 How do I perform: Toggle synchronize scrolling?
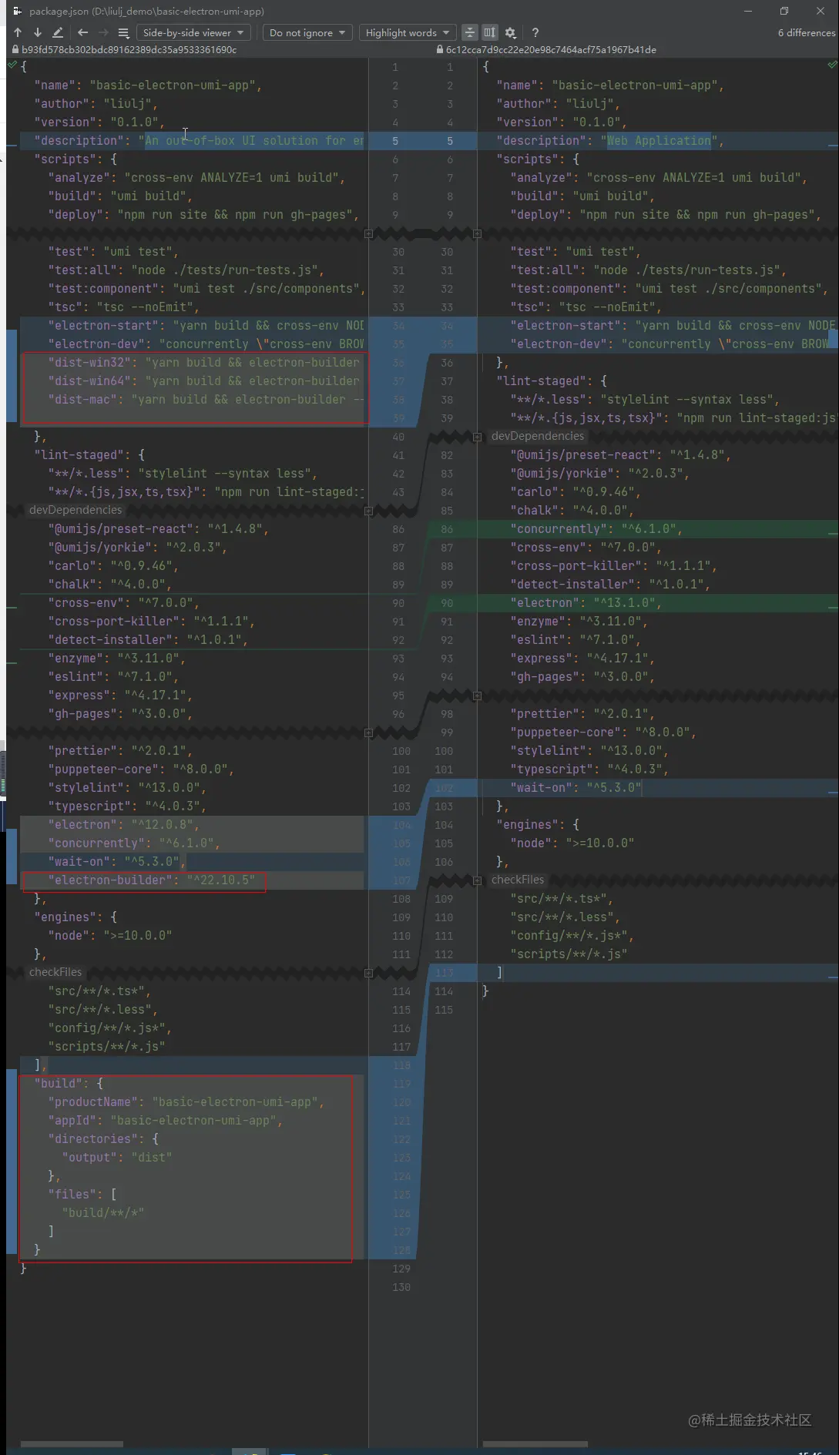pos(489,32)
